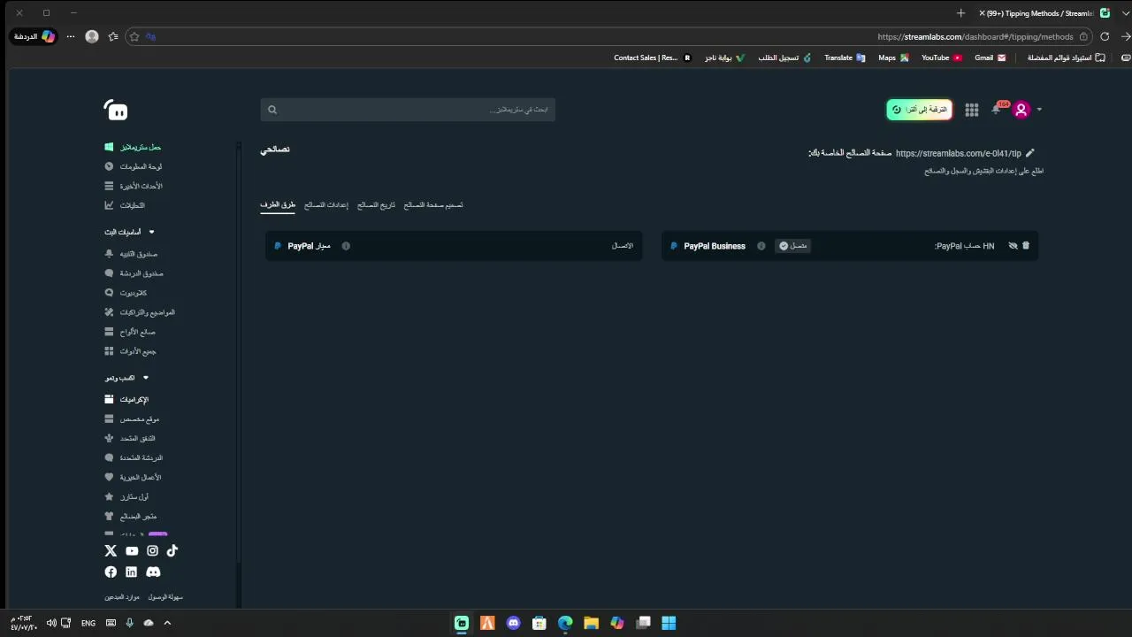The height and width of the screenshot is (637, 1132).
Task: Open the creator resources footer link
Action: [122, 597]
